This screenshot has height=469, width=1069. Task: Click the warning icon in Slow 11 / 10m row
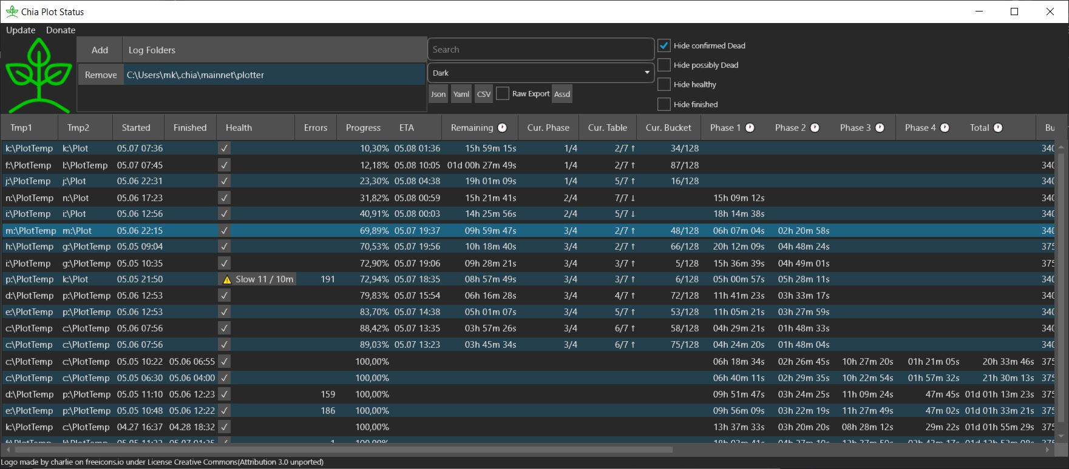point(227,279)
